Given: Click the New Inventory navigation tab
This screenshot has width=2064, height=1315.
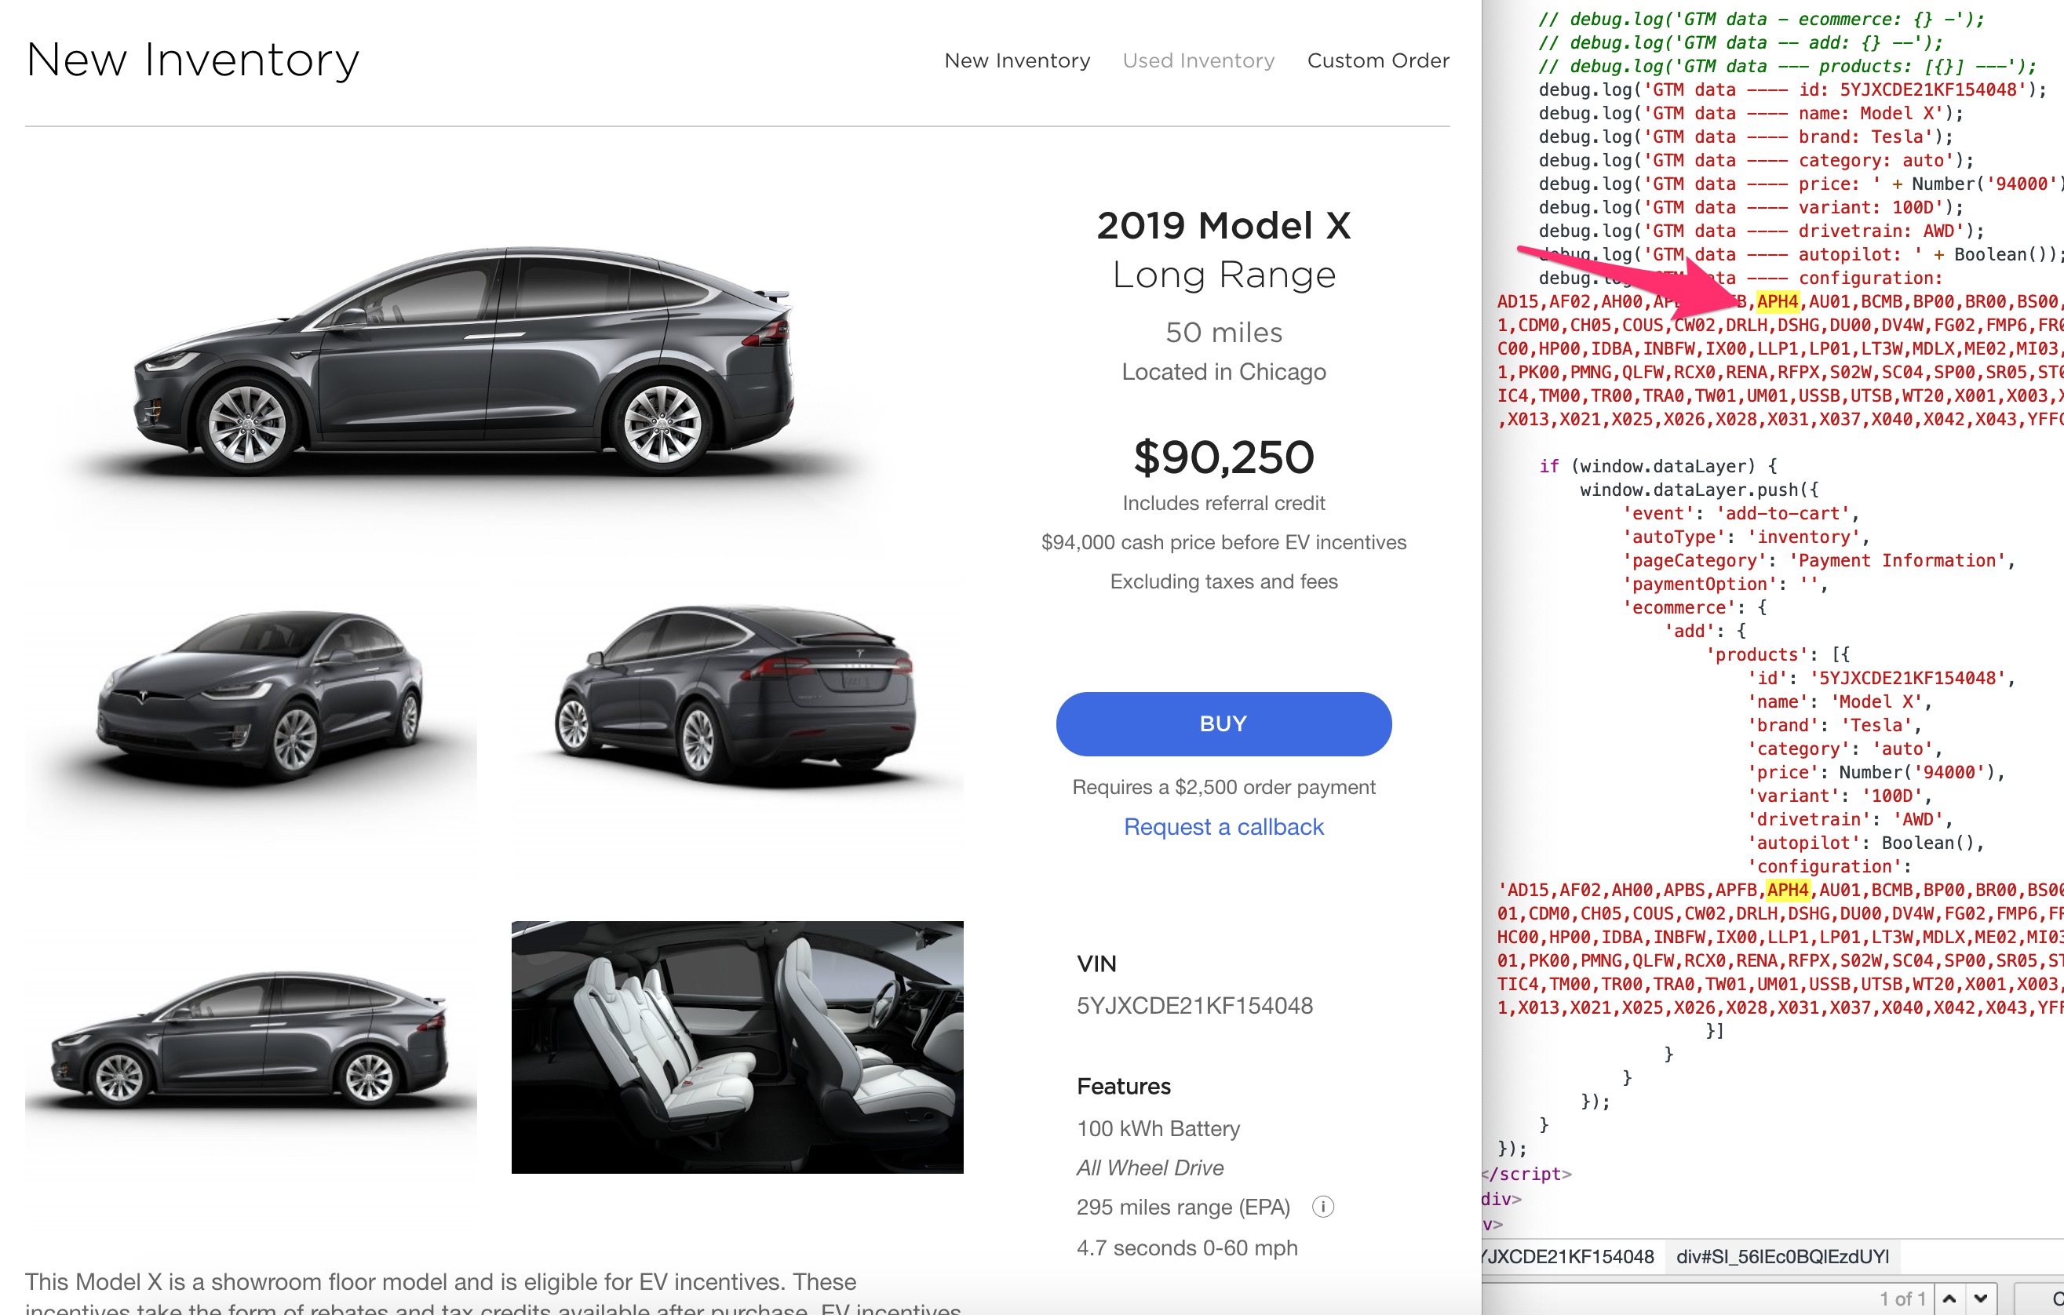Looking at the screenshot, I should pos(1017,60).
